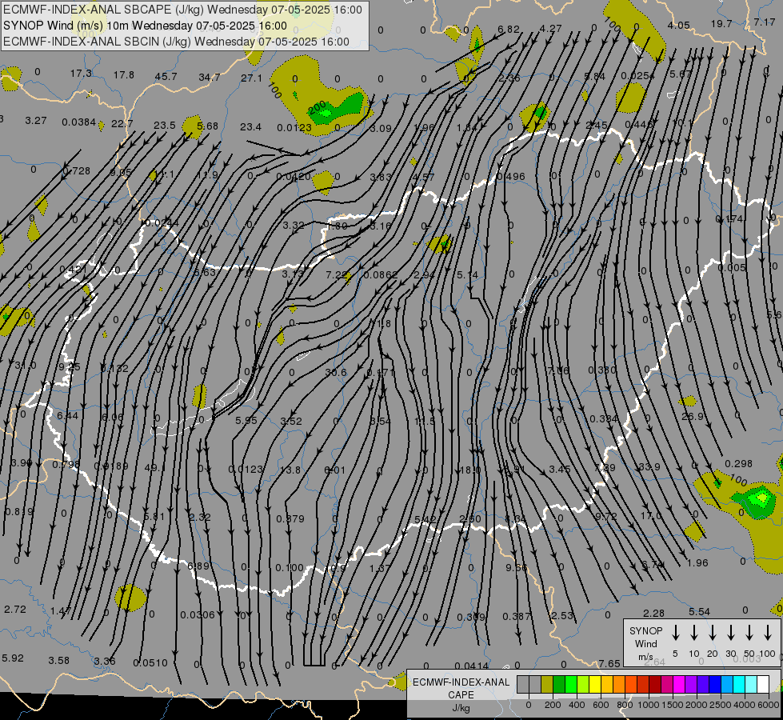Click the map value 17.3
This screenshot has height=720, width=783.
pos(81,74)
